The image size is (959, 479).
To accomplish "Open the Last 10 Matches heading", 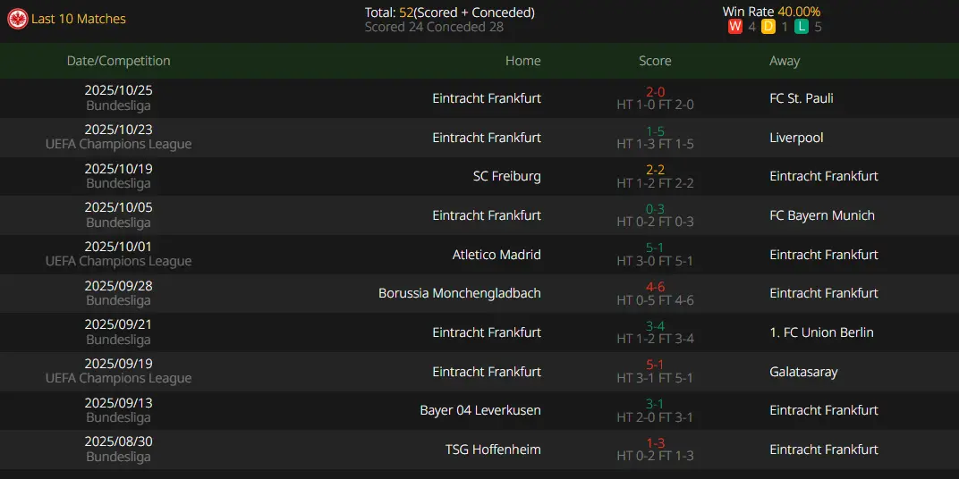I will [79, 19].
